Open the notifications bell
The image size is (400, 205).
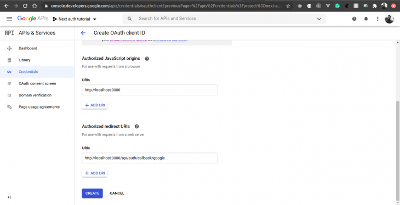(366, 19)
